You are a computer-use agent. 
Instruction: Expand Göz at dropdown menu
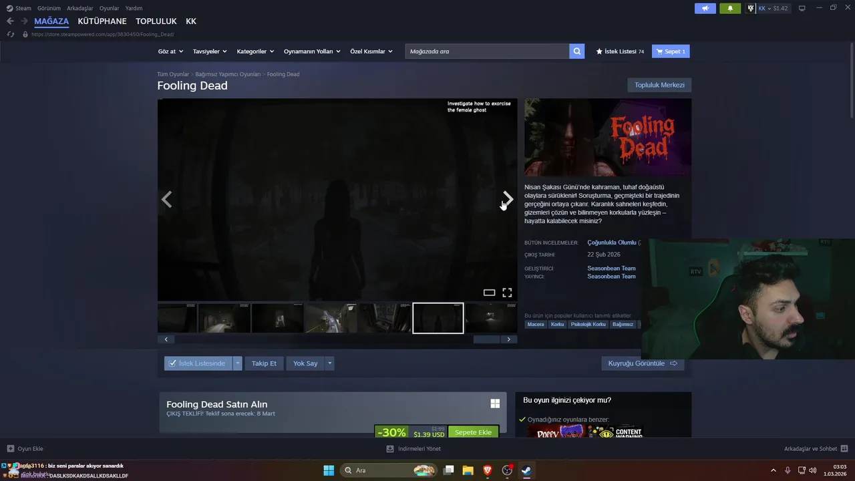(x=170, y=51)
